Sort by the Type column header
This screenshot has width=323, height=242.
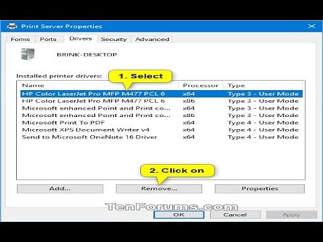[x=262, y=85]
